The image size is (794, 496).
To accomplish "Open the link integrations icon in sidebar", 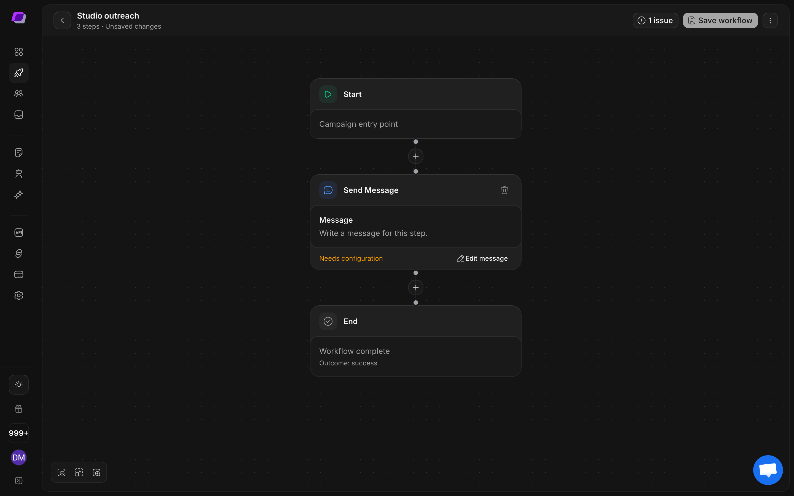I will 19,254.
